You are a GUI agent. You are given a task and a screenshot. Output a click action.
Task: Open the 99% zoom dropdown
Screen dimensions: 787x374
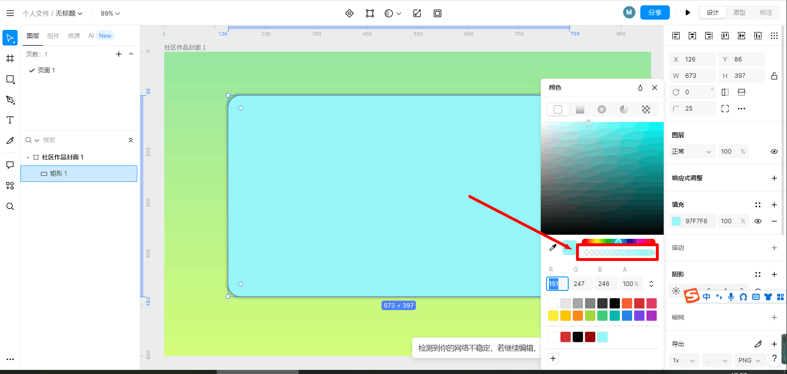[x=110, y=14]
